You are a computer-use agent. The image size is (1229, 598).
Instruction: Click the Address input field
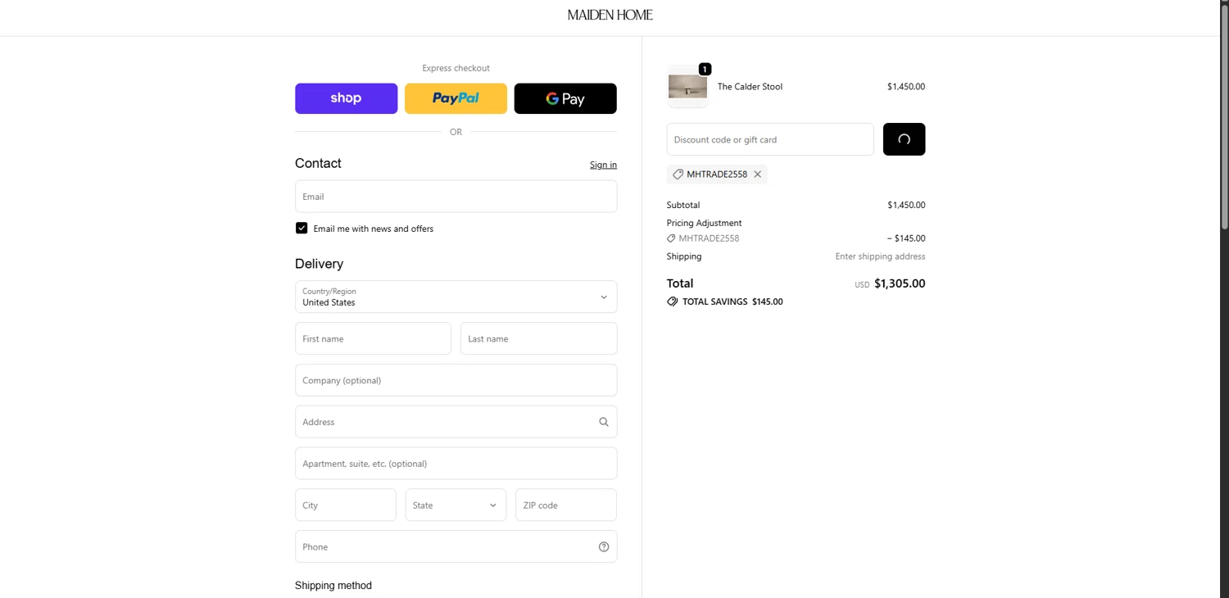point(456,422)
